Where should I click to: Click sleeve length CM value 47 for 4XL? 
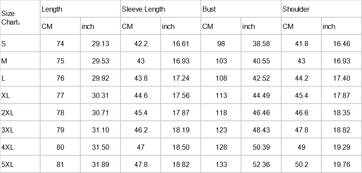[141, 147]
